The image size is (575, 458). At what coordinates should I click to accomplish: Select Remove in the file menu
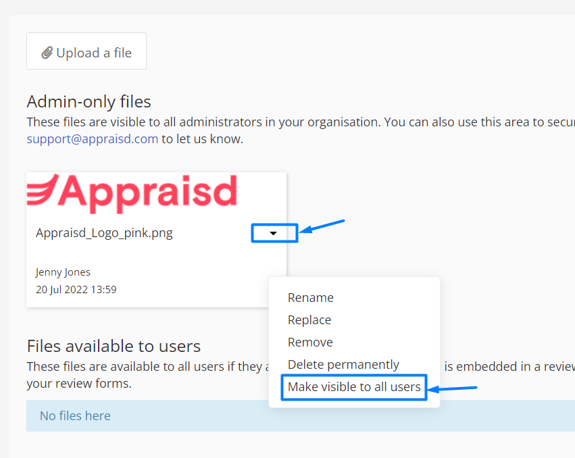coord(310,342)
